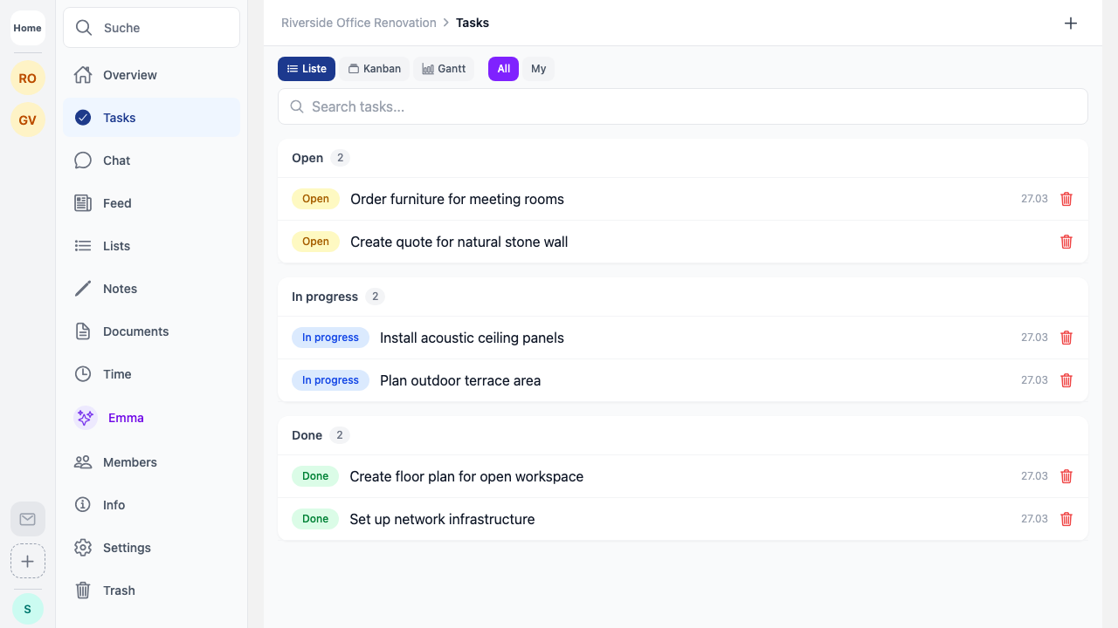The height and width of the screenshot is (628, 1118).
Task: Focus the Search tasks input field
Action: point(683,106)
